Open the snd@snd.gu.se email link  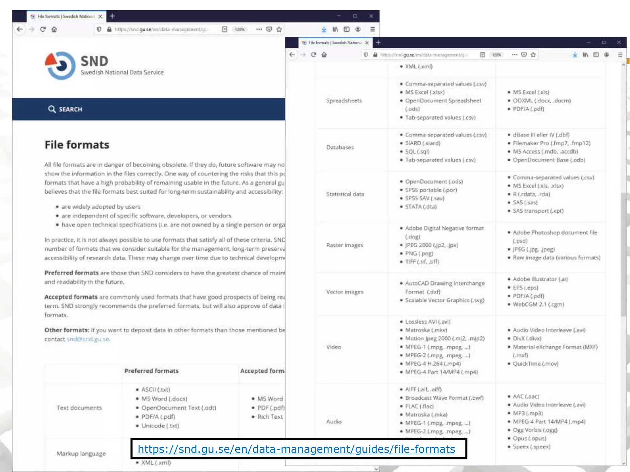[x=88, y=339]
